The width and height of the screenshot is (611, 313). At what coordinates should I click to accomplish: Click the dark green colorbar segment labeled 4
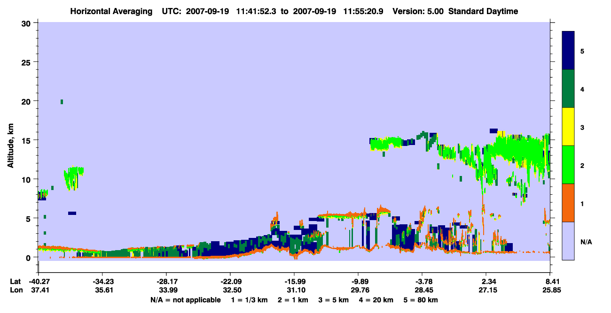(568, 89)
